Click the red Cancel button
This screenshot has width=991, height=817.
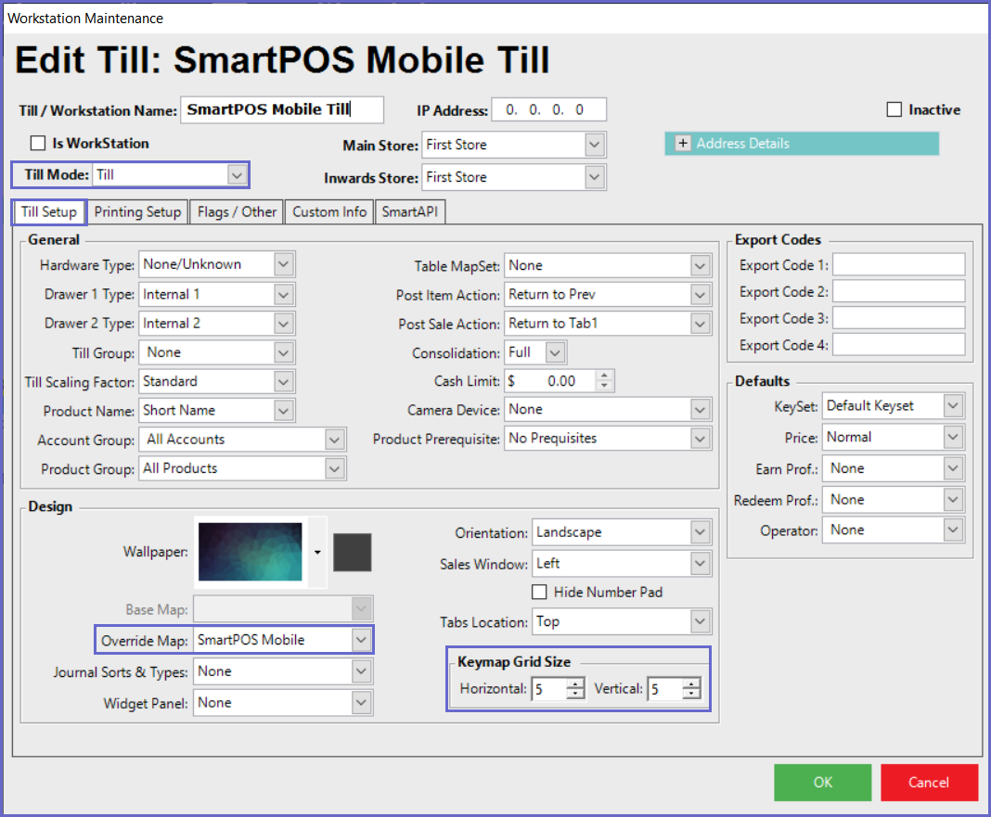[x=929, y=783]
